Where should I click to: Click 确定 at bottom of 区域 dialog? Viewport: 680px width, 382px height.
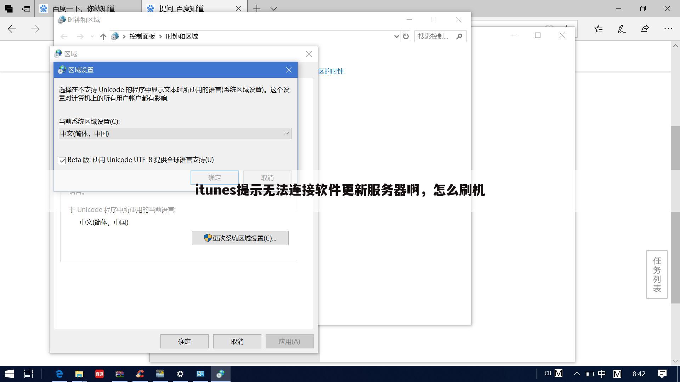coord(184,341)
